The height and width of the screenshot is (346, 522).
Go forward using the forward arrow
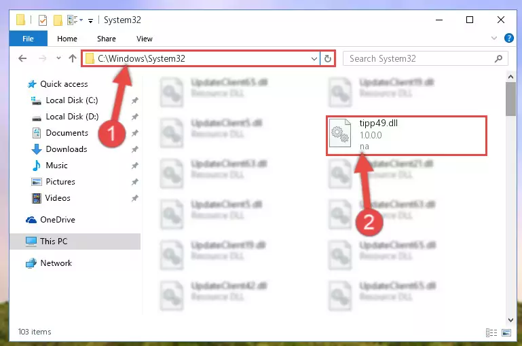coord(42,58)
